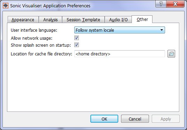Click the Allow network usage label
Viewport: 187px width, 130px height.
click(32, 38)
